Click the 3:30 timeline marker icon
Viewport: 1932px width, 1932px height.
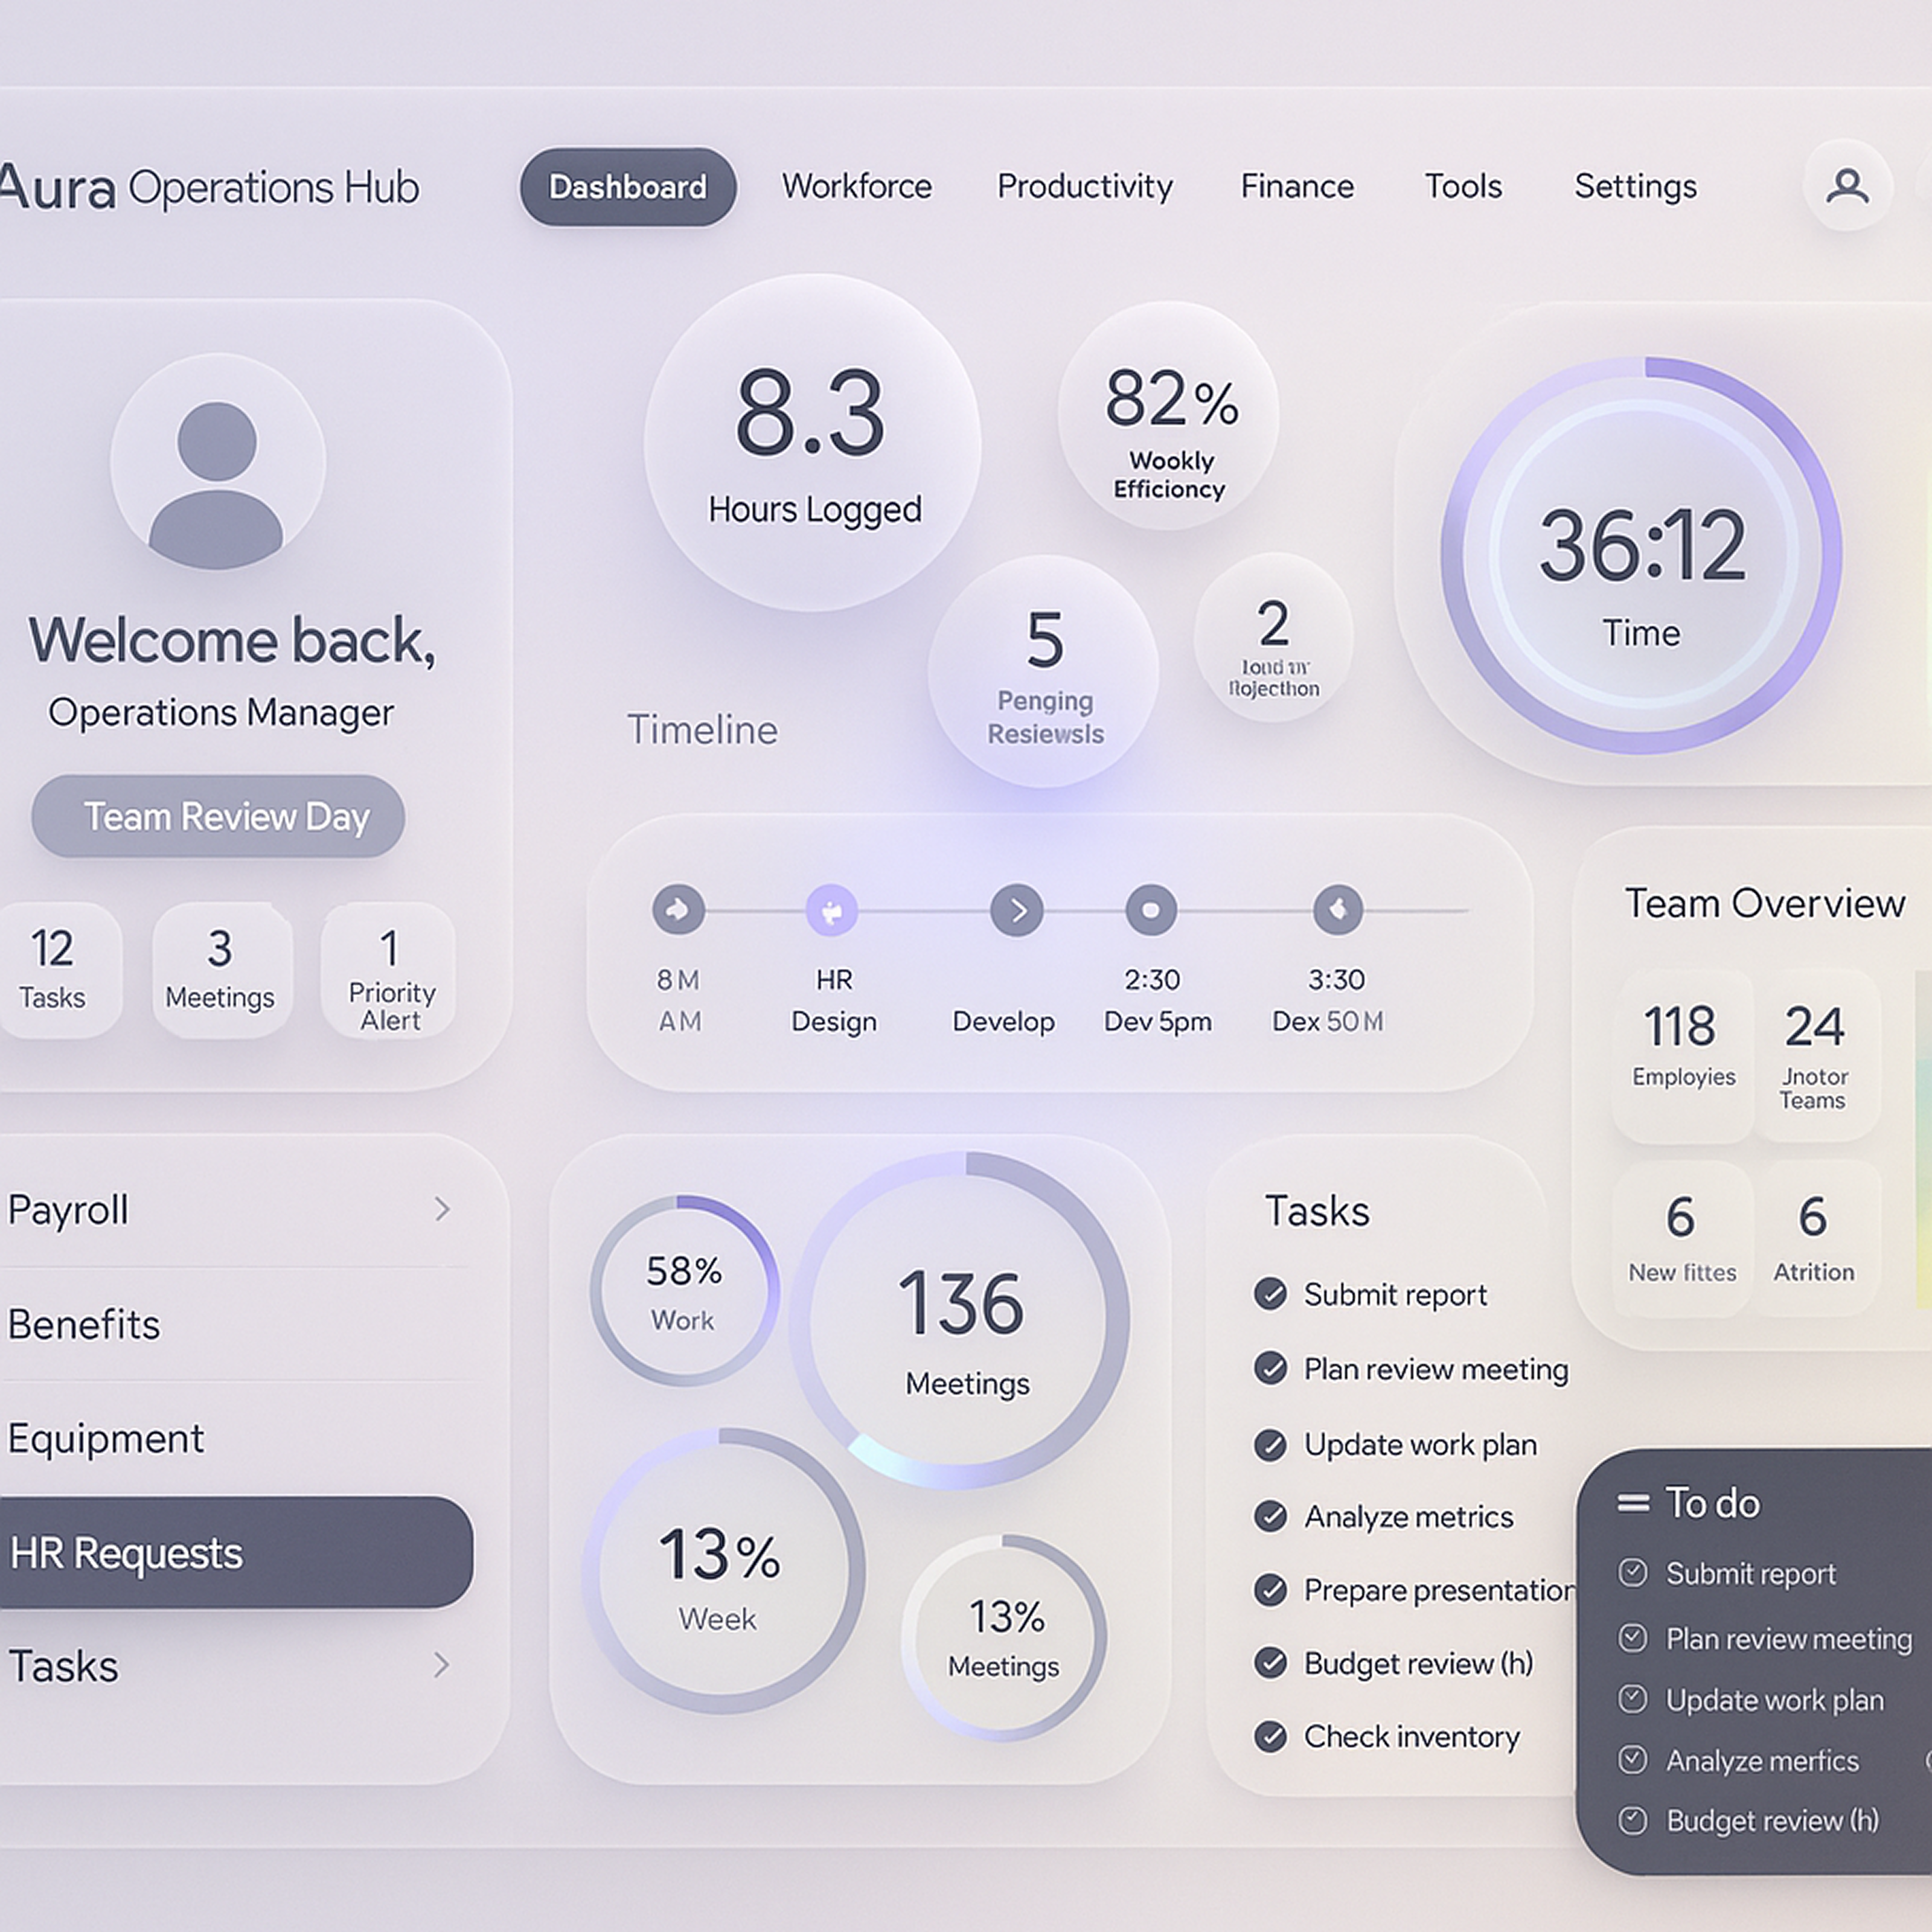click(x=1338, y=910)
